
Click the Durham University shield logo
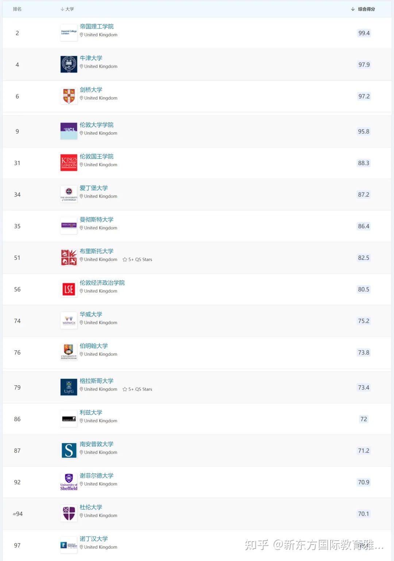69,514
